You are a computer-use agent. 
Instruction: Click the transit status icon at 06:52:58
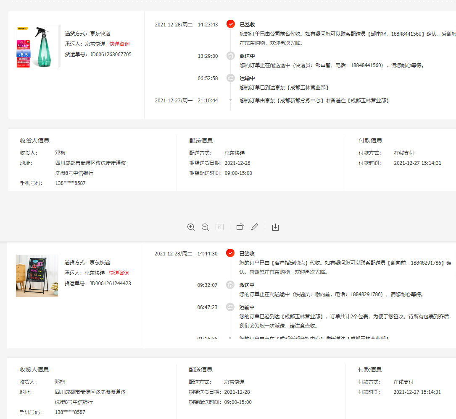pos(231,78)
